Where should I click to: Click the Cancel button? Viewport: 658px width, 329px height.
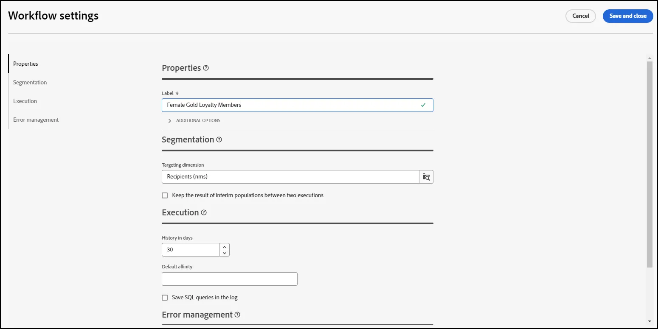pos(581,16)
